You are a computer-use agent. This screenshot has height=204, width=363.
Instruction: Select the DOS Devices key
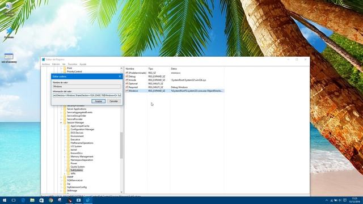[x=77, y=133]
